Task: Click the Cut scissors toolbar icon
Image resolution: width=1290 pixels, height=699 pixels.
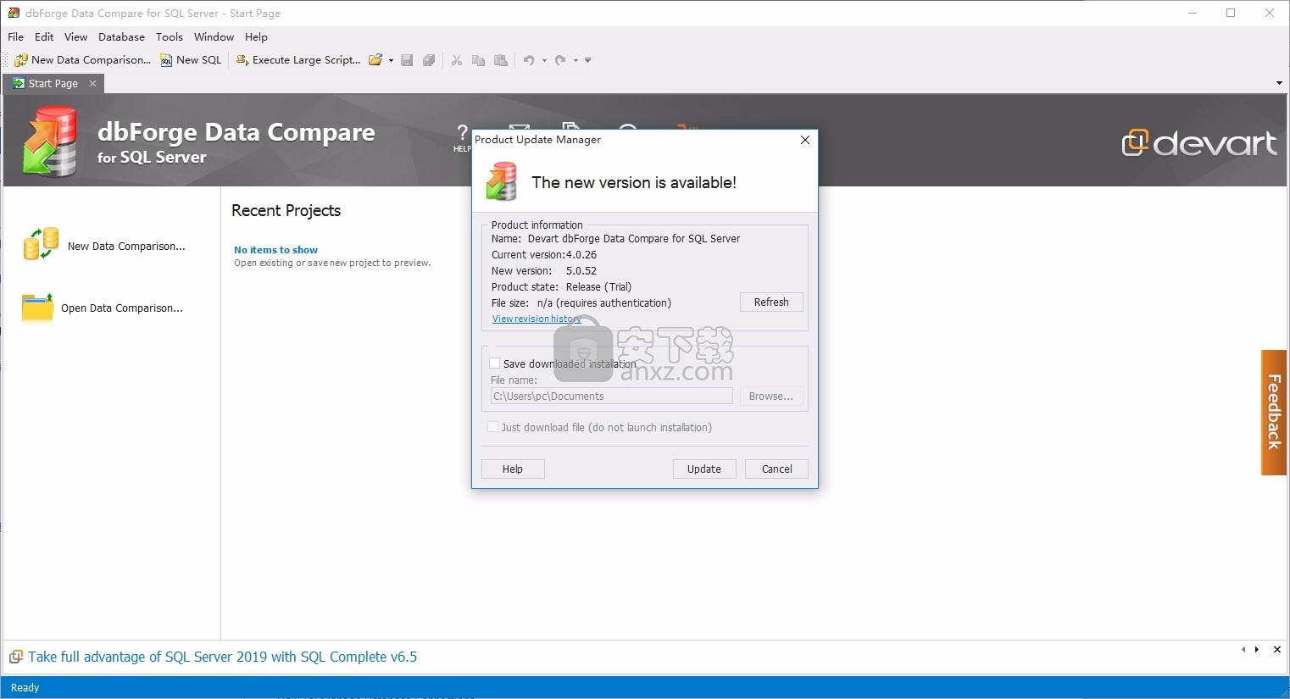Action: coord(457,60)
